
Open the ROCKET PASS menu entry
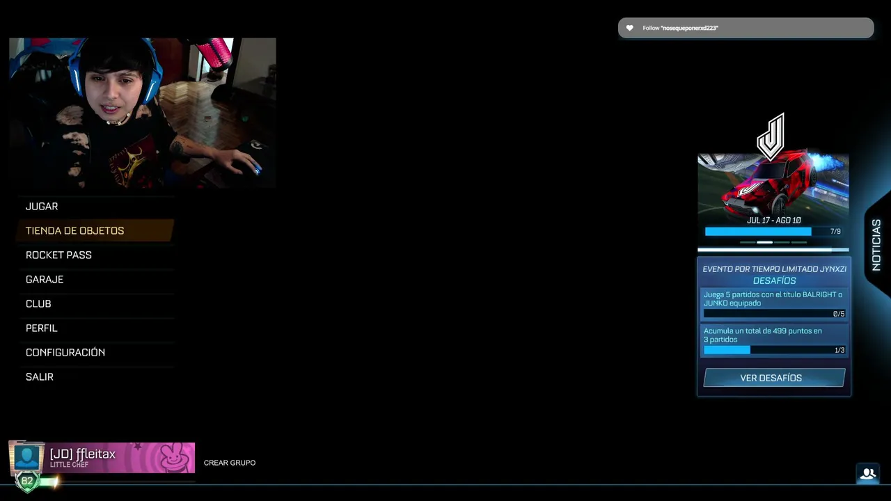(95, 255)
